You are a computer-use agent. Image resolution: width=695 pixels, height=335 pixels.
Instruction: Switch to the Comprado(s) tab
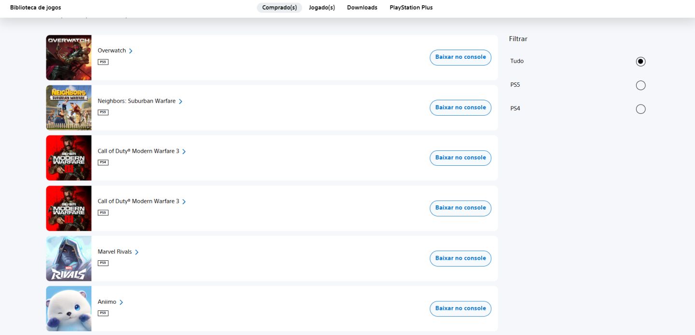tap(279, 8)
